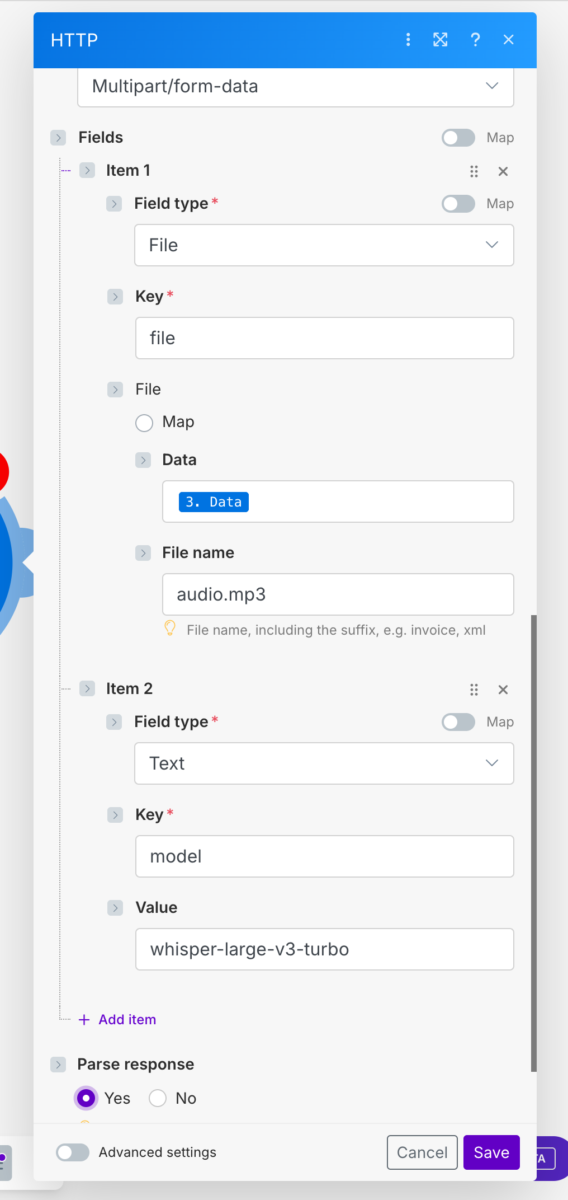Select the 3. Data mapped variable pill
The width and height of the screenshot is (568, 1200).
coord(214,502)
